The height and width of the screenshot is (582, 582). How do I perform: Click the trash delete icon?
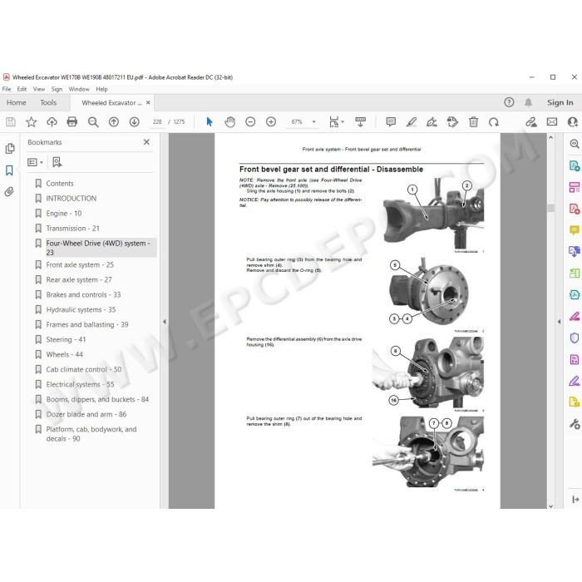pos(473,121)
